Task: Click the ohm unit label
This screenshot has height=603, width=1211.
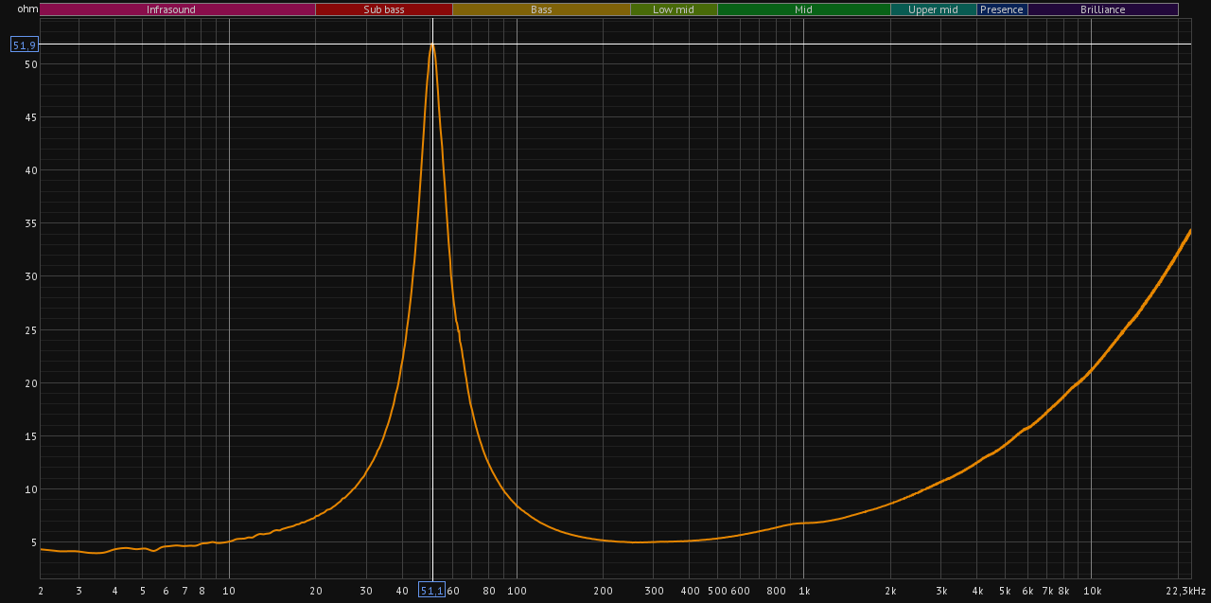Action: pyautogui.click(x=27, y=9)
